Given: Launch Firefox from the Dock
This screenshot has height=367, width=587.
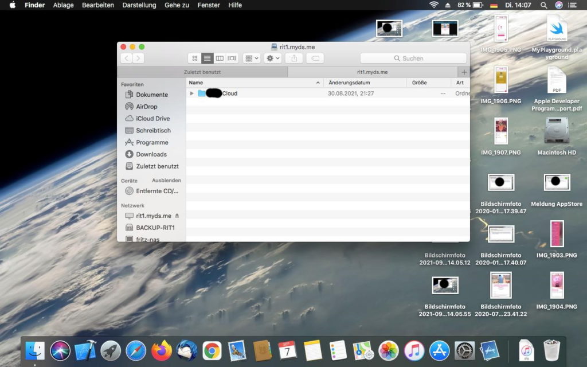Looking at the screenshot, I should pyautogui.click(x=161, y=351).
